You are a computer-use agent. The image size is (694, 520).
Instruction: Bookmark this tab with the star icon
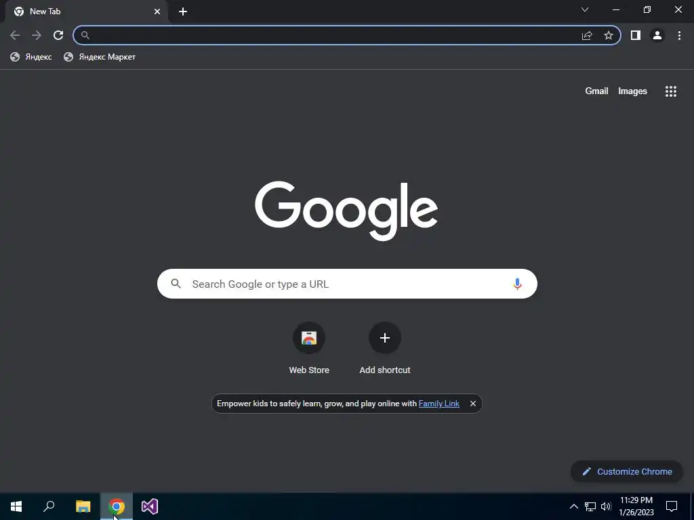tap(609, 35)
